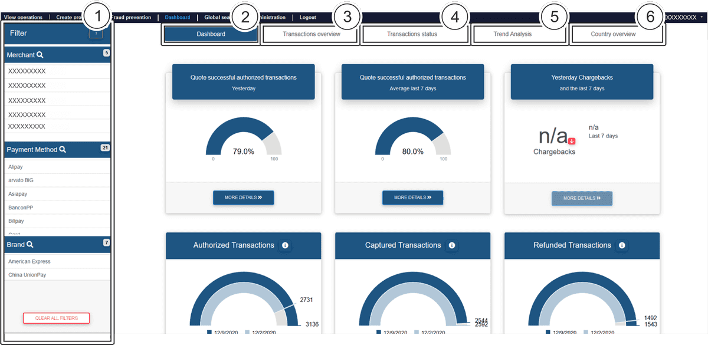Click the Payment Method search icon

63,150
